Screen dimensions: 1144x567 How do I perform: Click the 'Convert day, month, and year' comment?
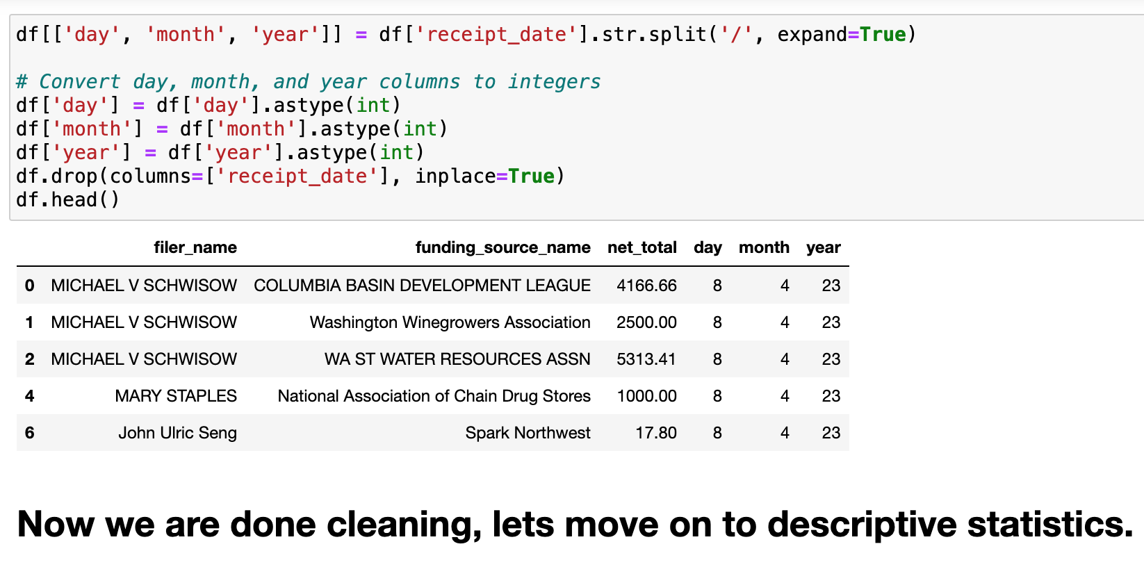point(308,82)
